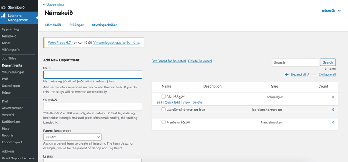348x162 pixels.
Task: Open the Parent Department dropdown showing Ekkert
Action: tap(72, 137)
